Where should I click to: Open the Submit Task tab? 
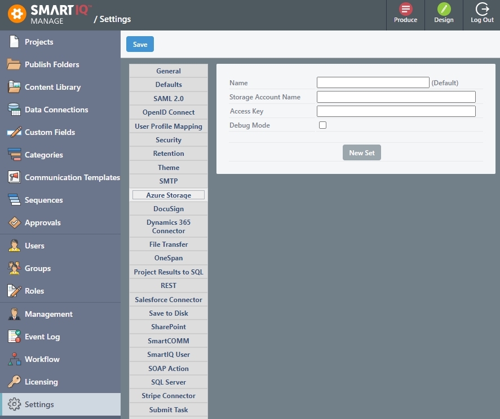169,409
